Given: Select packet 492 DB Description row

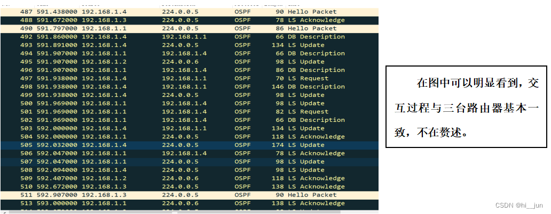Looking at the screenshot, I should [190, 37].
